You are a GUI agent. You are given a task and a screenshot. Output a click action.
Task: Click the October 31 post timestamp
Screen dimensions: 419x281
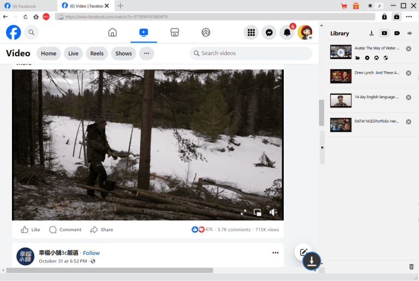(63, 261)
